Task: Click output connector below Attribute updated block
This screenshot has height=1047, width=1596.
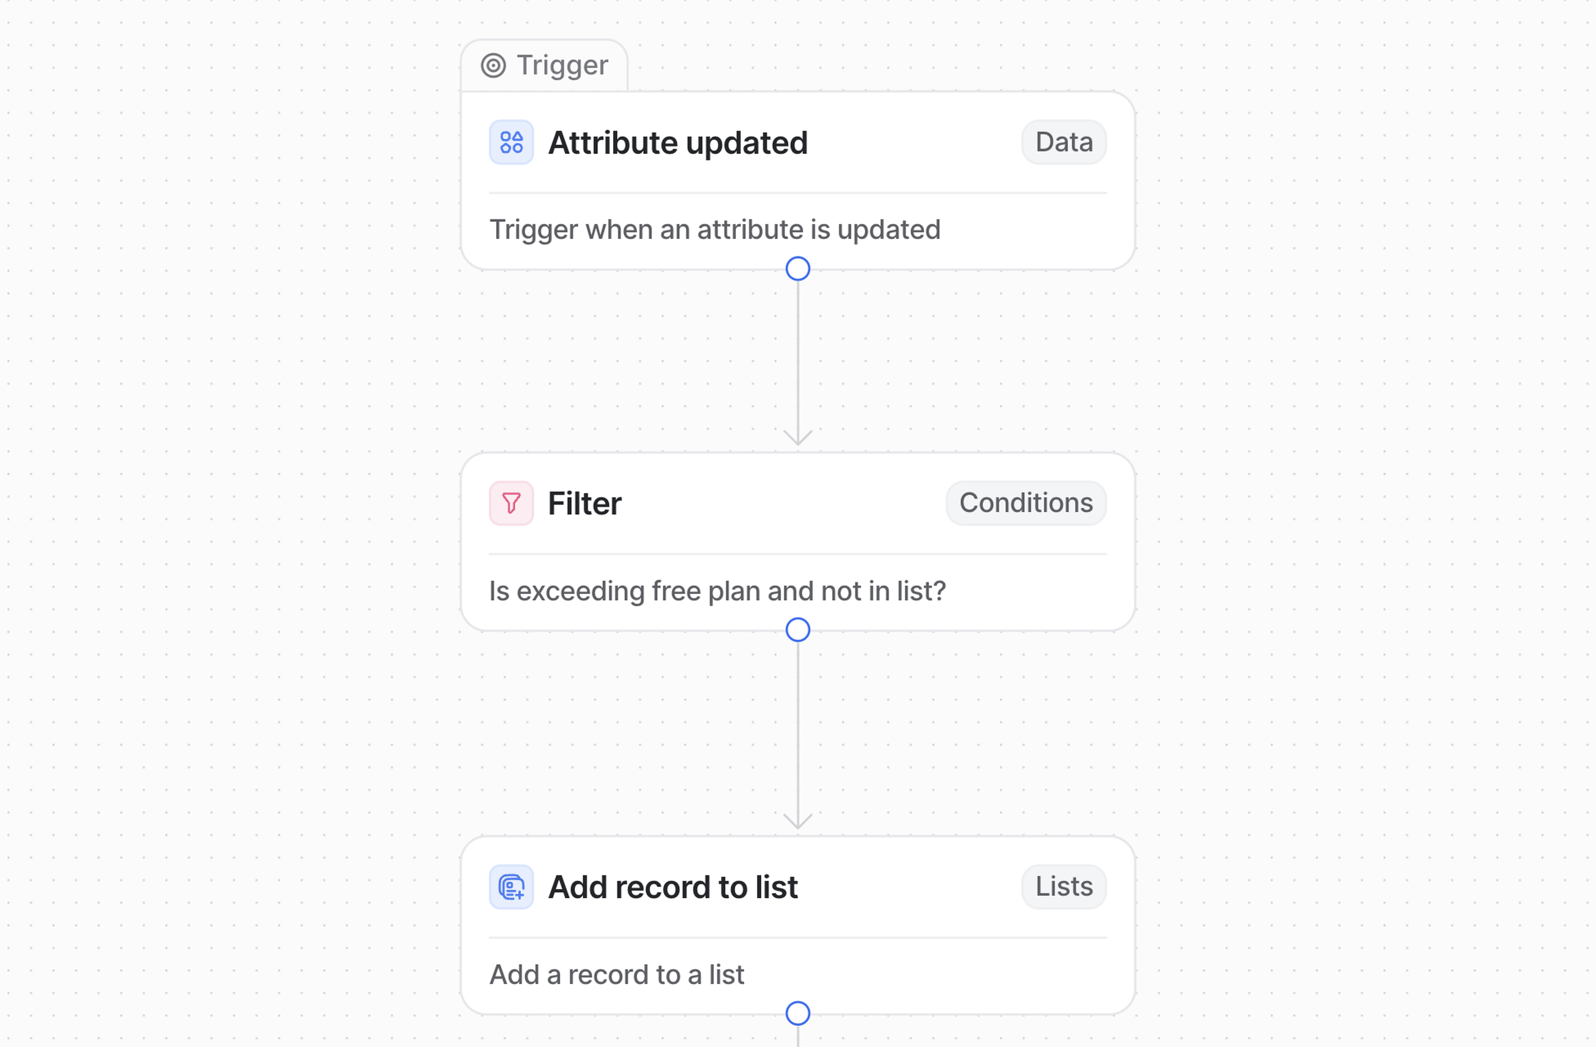Action: tap(797, 269)
